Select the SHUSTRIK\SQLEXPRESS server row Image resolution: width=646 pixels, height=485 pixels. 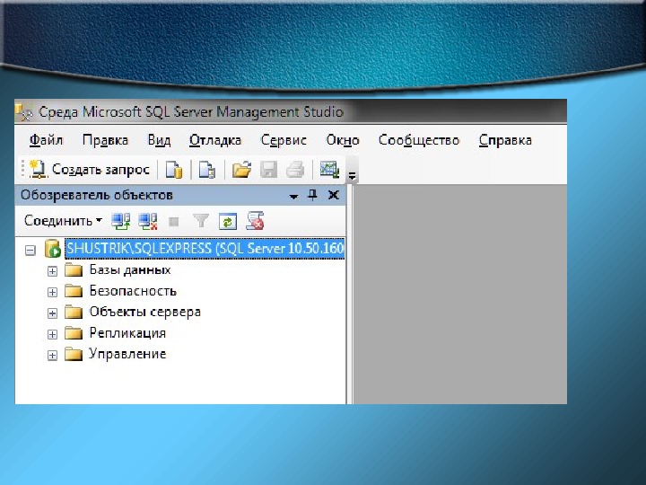205,249
